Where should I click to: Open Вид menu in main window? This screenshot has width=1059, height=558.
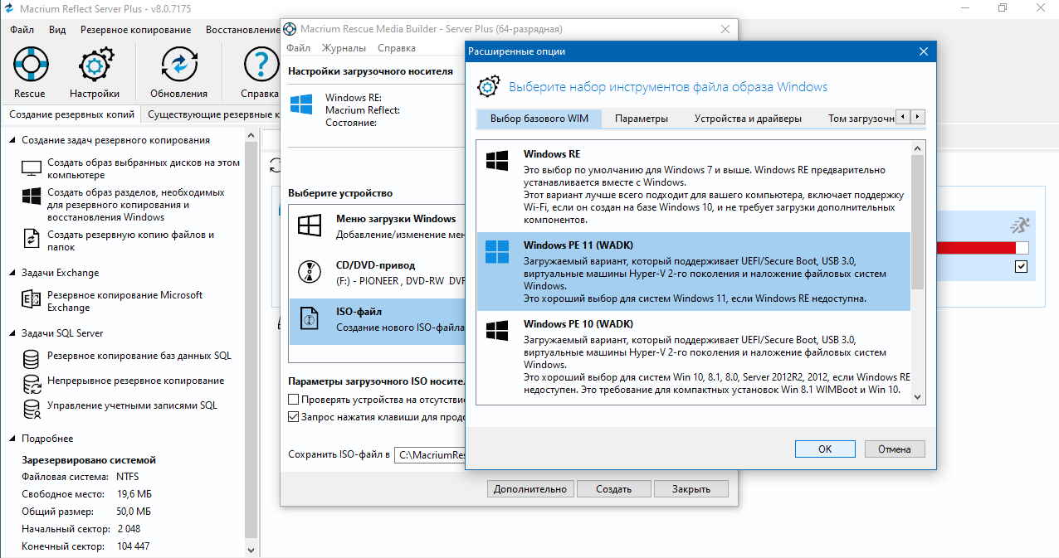pos(57,30)
